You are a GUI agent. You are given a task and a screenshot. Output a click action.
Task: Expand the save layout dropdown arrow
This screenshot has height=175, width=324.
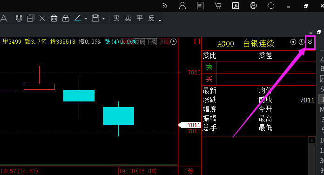(x=103, y=19)
